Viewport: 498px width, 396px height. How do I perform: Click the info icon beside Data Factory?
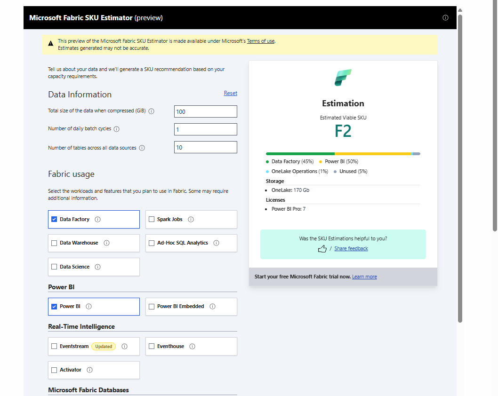click(x=98, y=219)
